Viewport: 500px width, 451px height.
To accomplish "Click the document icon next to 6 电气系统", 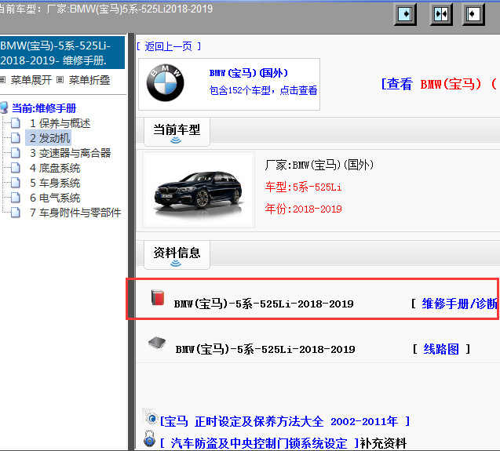I will point(16,198).
